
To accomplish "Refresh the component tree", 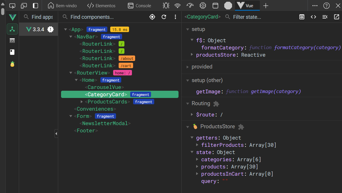I will [x=164, y=17].
